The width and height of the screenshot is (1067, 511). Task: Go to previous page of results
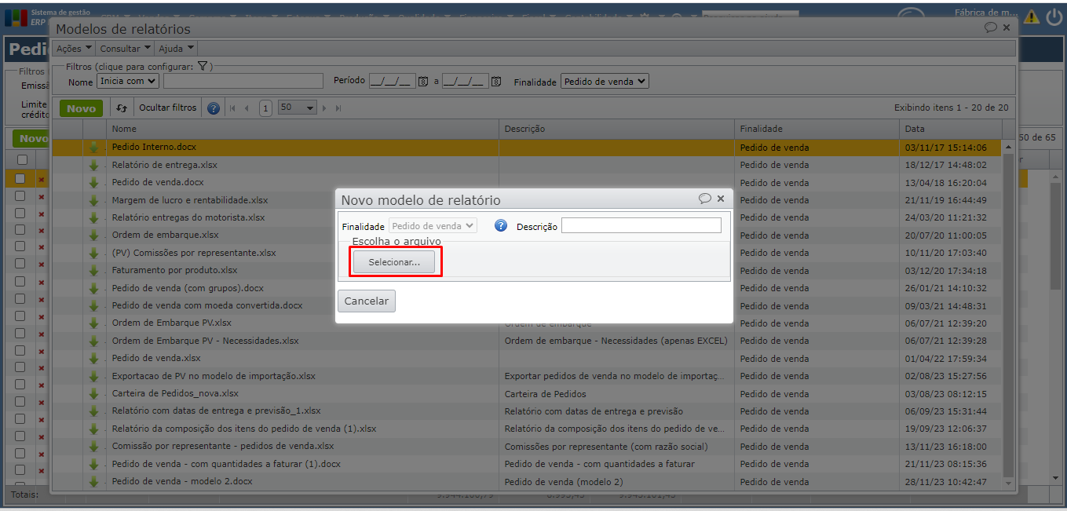(247, 108)
